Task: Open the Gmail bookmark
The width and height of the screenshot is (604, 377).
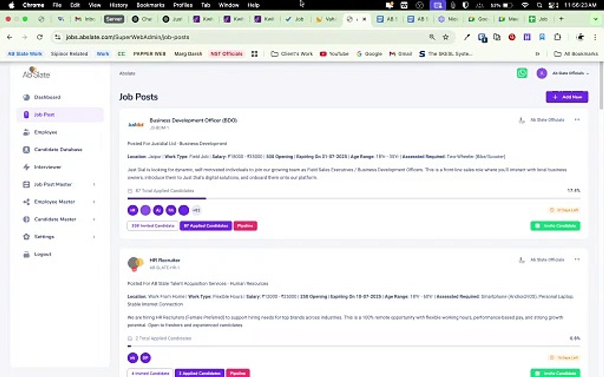Action: (x=401, y=54)
